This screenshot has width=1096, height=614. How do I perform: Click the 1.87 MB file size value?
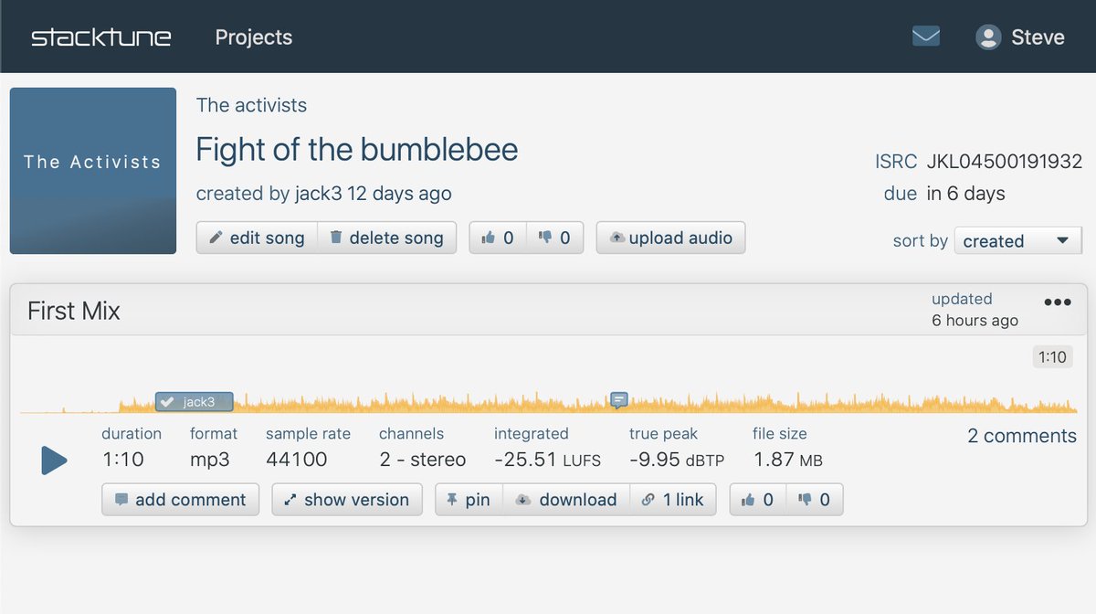coord(787,460)
